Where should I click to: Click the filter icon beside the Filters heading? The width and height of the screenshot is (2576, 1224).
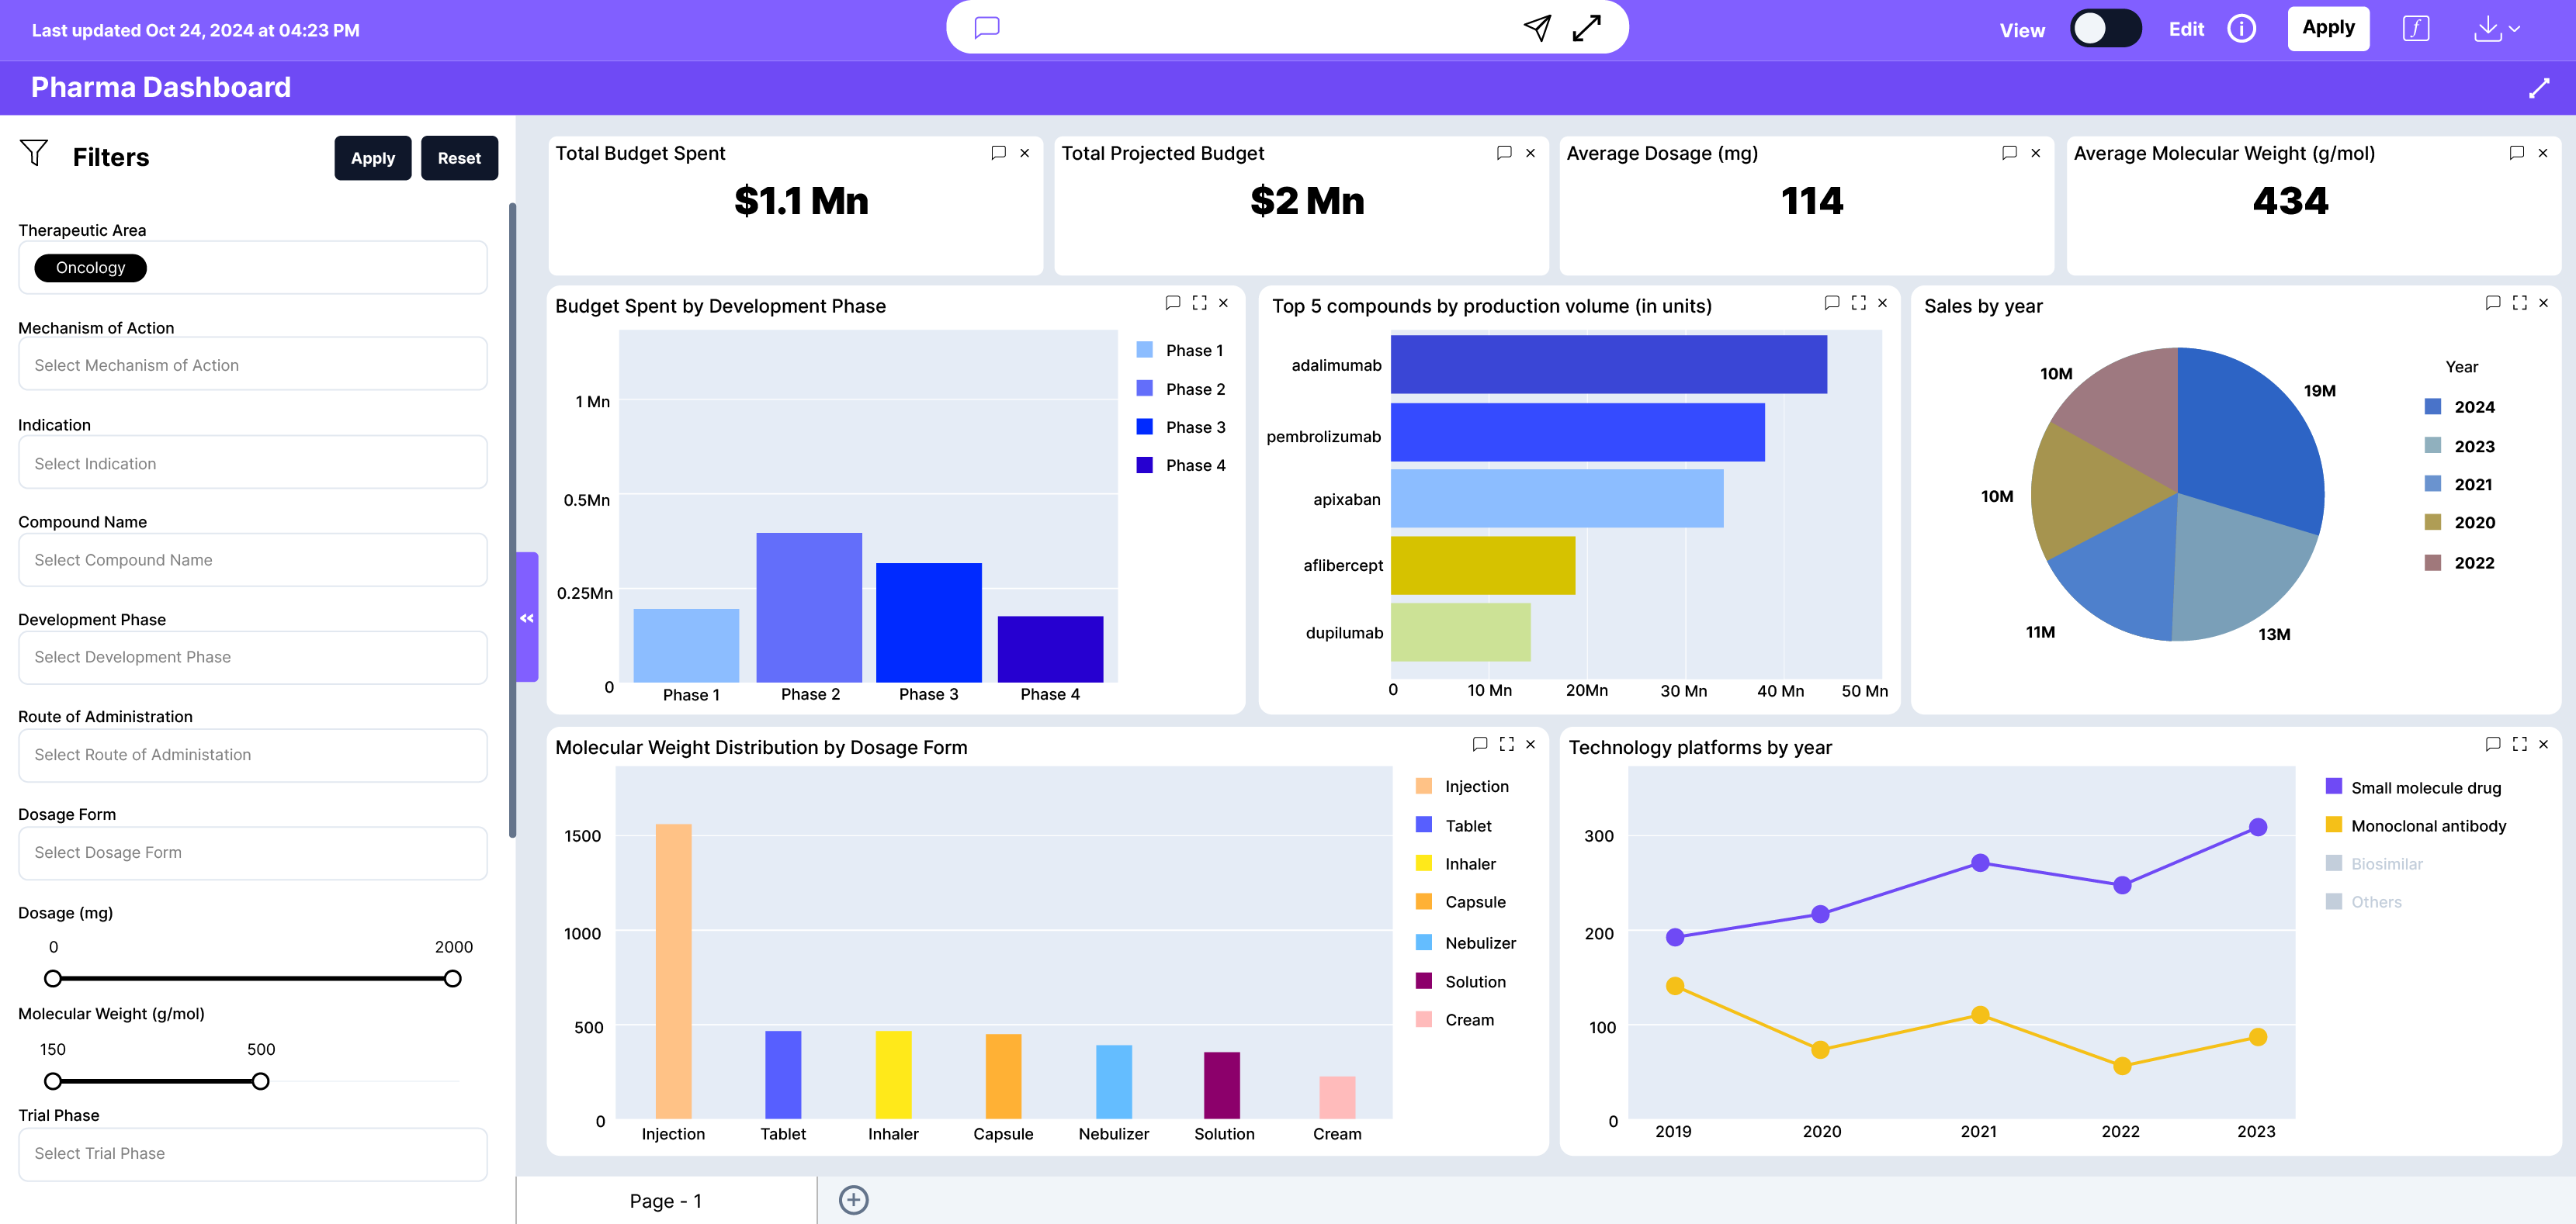(34, 153)
